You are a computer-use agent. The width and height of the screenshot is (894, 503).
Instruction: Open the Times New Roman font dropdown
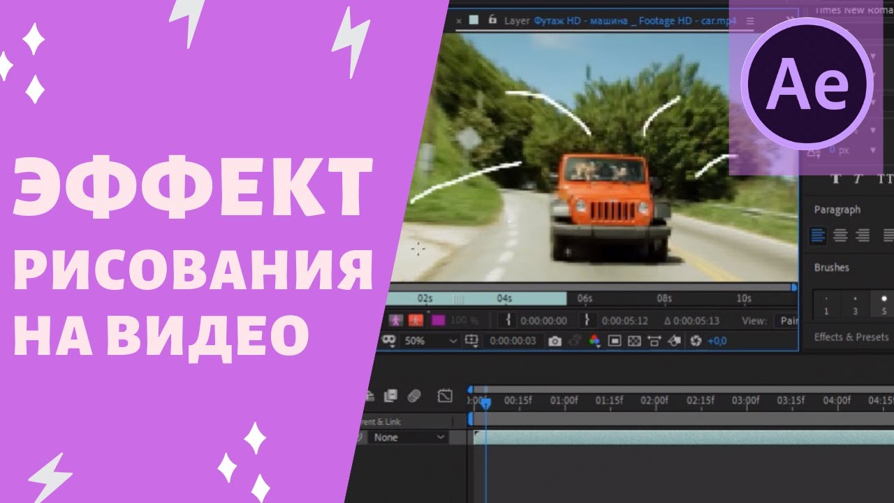coord(853,11)
